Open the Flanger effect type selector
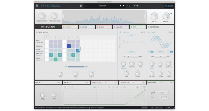209x111 pixels. pyautogui.click(x=153, y=32)
